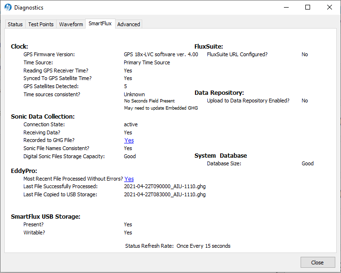Image resolution: width=341 pixels, height=273 pixels.
Task: Click the Upload to Data Repository Enabled No value
Action: click(x=305, y=101)
